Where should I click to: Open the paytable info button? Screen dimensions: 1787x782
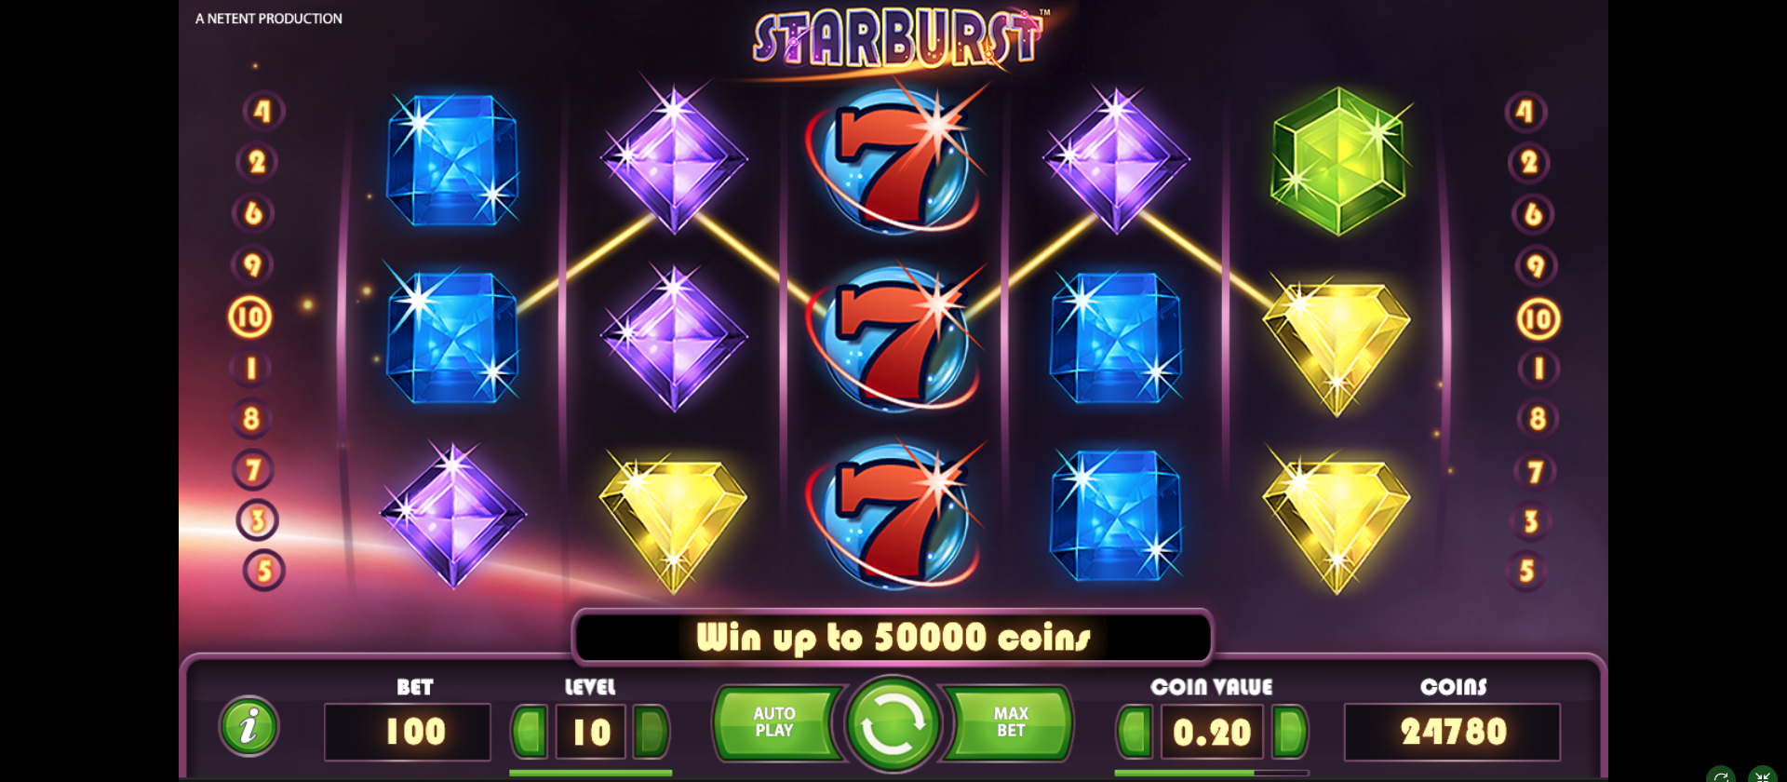(x=249, y=726)
